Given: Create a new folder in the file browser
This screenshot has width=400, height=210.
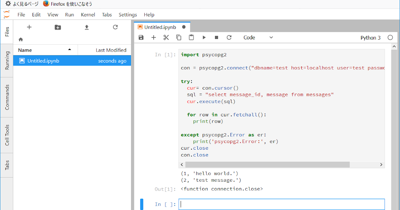Looking at the screenshot, I should pyautogui.click(x=58, y=27).
